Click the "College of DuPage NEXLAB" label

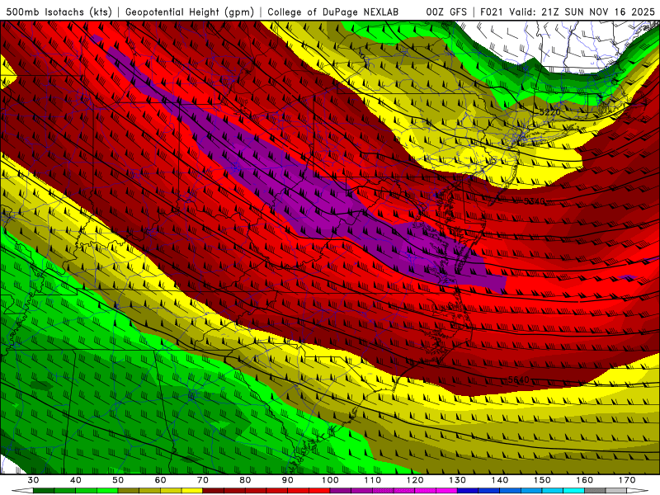pos(333,12)
